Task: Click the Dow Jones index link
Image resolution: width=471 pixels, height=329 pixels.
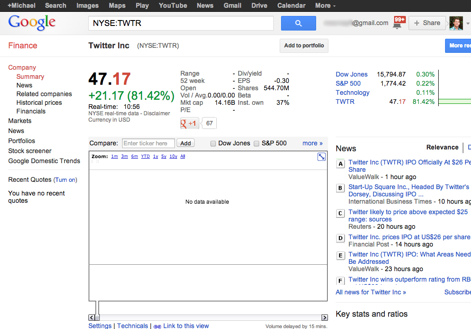Action: 352,75
